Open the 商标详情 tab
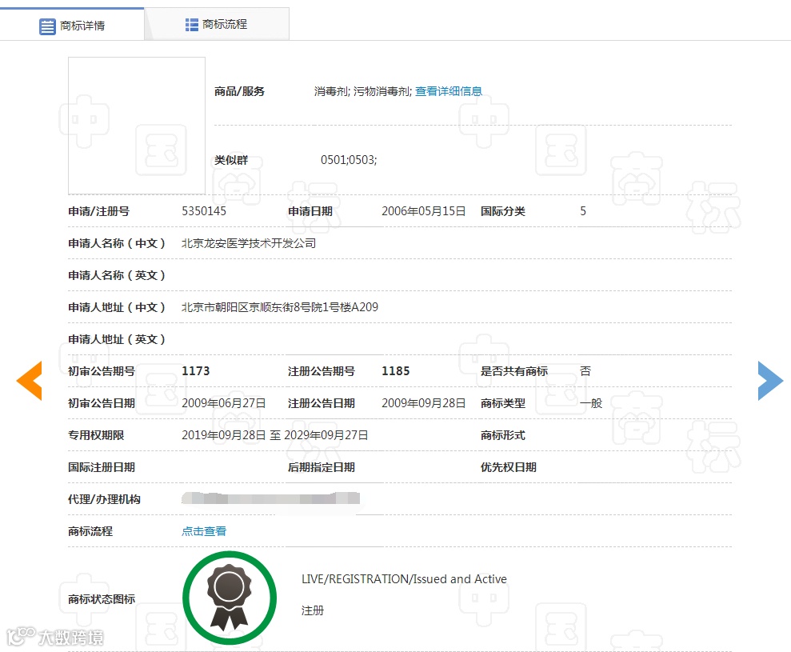 point(72,25)
